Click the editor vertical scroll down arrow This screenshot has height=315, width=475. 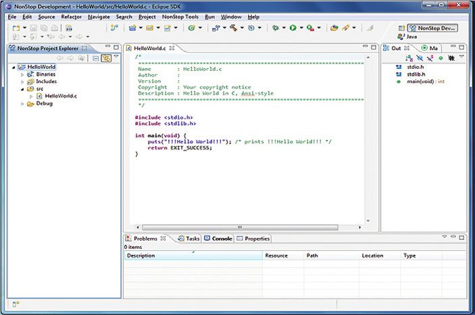pos(368,221)
